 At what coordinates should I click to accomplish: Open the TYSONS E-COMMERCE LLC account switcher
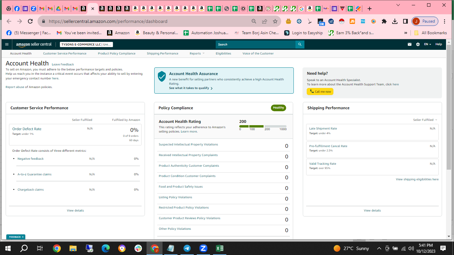point(86,44)
